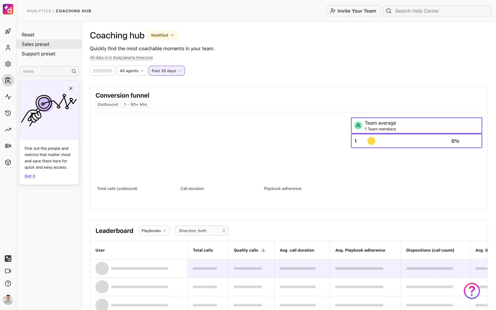Open the person profile icon in the sidebar
496x310 pixels.
click(8, 48)
